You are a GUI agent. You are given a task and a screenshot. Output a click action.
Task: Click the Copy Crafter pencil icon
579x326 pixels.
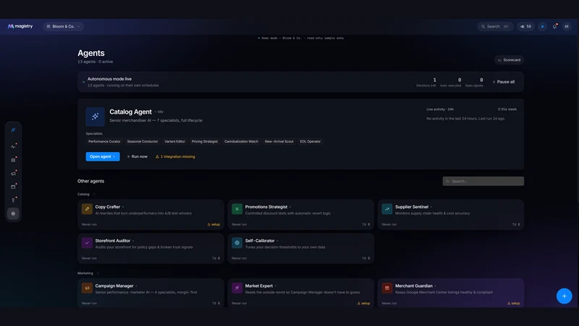87,209
